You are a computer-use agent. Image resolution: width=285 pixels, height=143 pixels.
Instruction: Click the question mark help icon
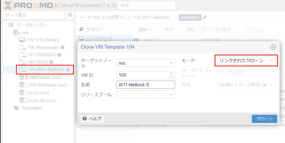(x=84, y=119)
